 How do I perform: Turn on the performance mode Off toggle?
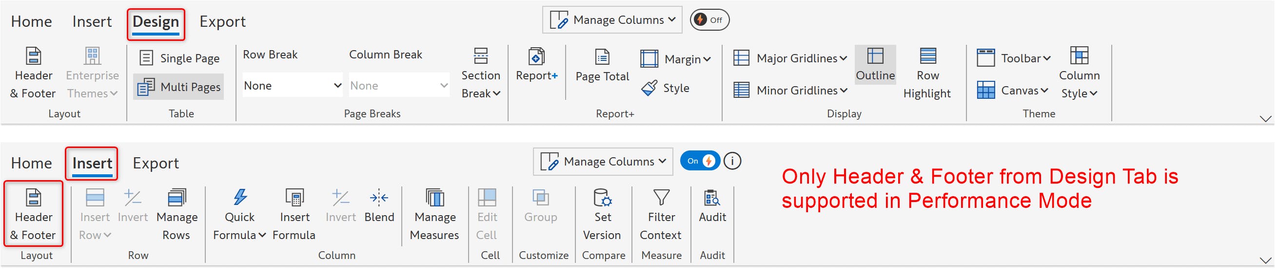pos(709,20)
